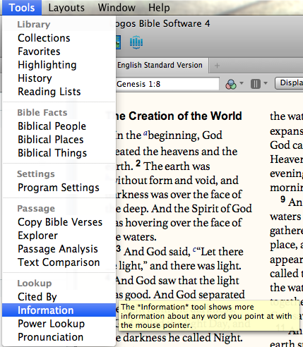This screenshot has width=303, height=347.
Task: Open Biblical Things tool
Action: pos(59,153)
